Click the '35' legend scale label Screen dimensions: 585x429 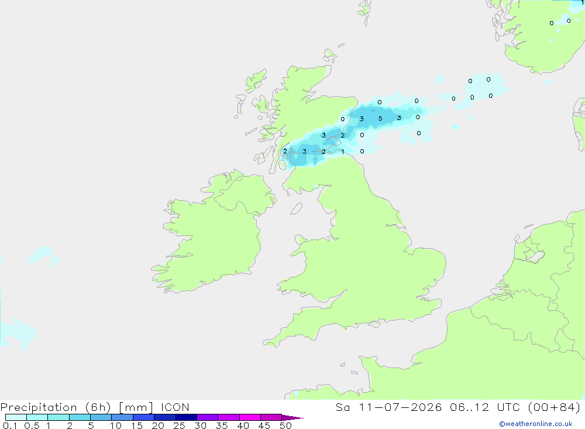[x=222, y=425]
